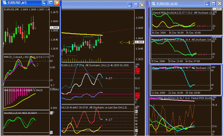Click the 1.3705 price scale value in middle chart
Viewport: 223px width, 136px height.
point(140,18)
